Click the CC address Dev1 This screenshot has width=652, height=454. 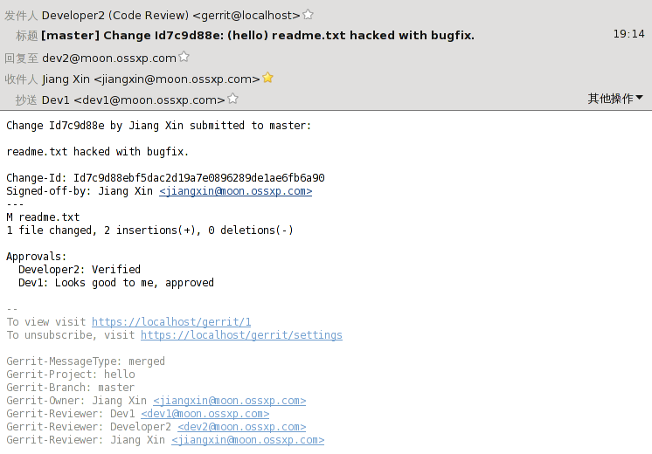[133, 100]
